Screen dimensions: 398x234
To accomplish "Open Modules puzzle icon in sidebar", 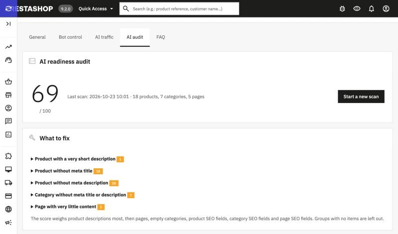I will (x=8, y=156).
